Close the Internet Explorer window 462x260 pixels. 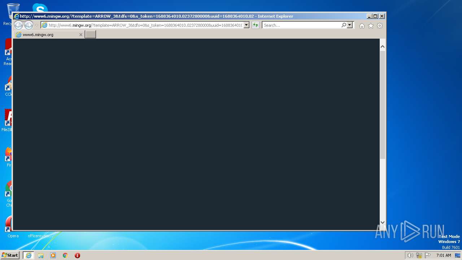tap(382, 16)
